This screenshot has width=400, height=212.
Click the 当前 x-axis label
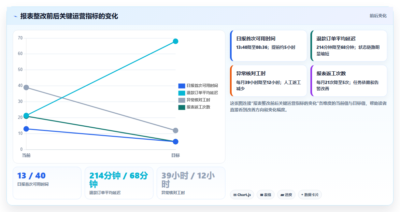point(26,155)
